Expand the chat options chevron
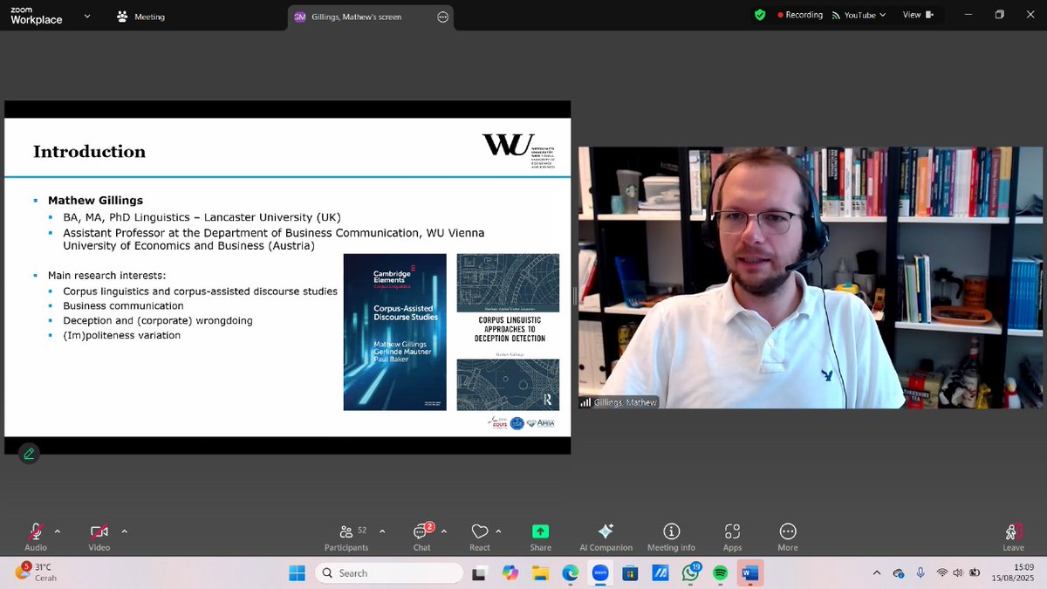Screen dimensions: 1047x589 tap(444, 531)
